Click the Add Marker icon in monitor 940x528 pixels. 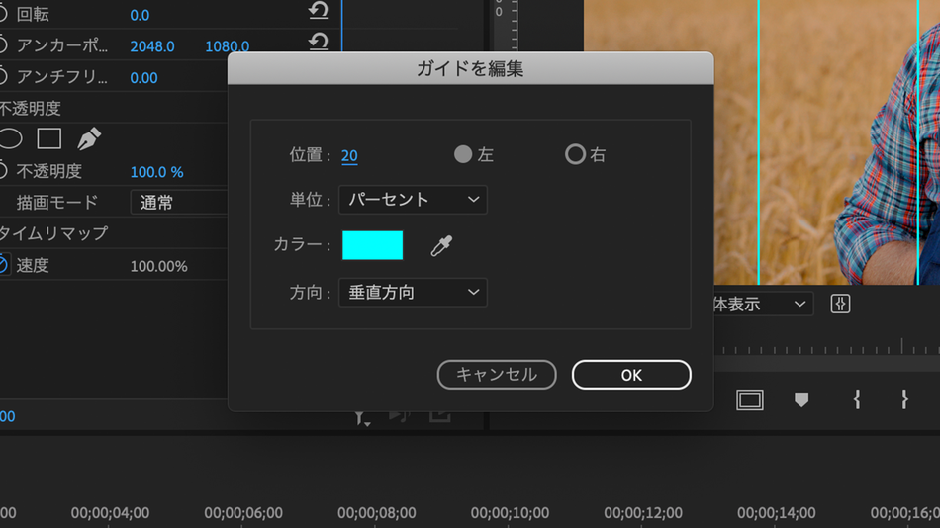800,399
